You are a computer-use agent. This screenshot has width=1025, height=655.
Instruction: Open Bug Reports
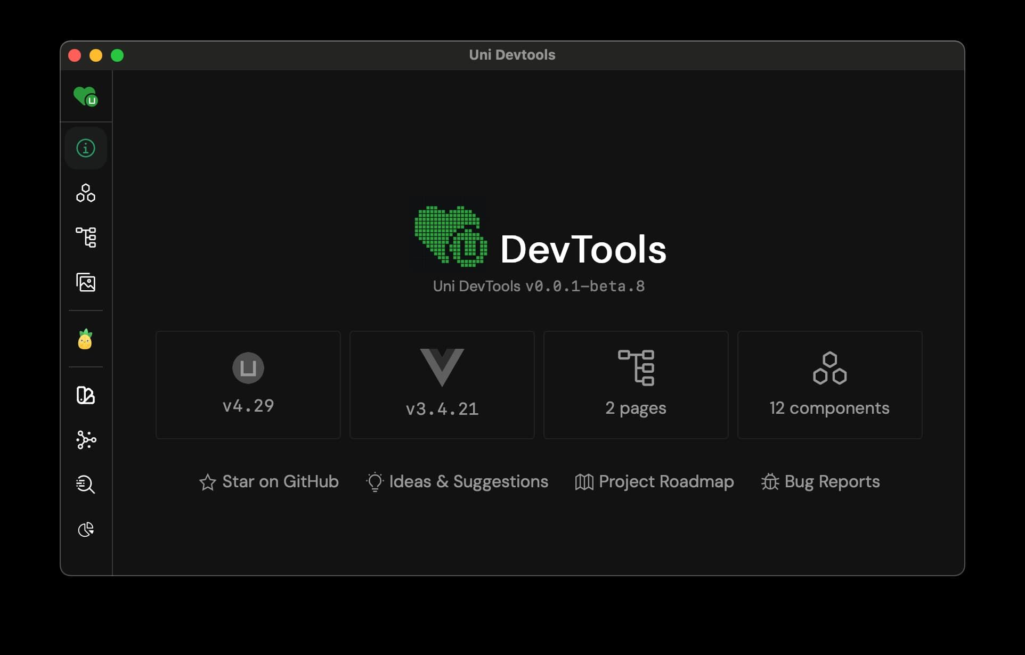point(831,482)
